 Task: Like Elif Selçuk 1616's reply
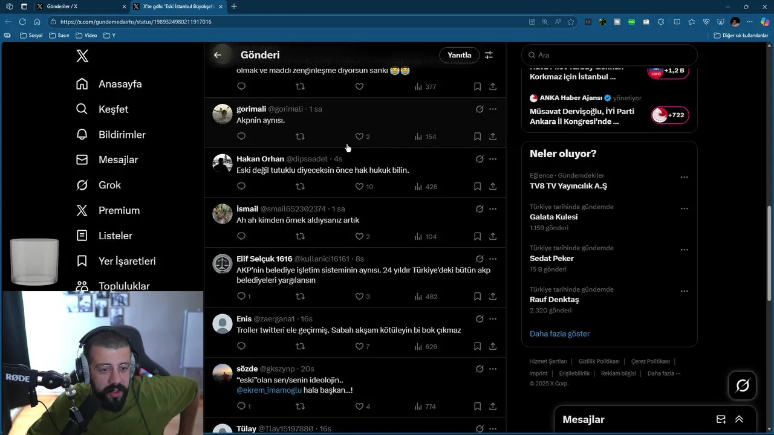(x=359, y=297)
